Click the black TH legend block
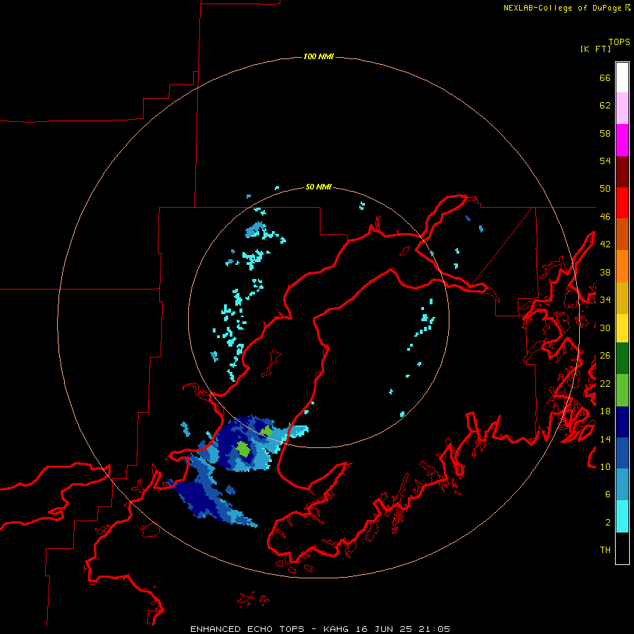Screen dimensions: 634x634 point(622,548)
